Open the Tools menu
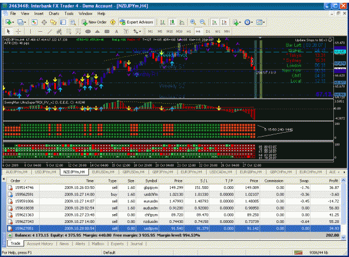 (69, 13)
